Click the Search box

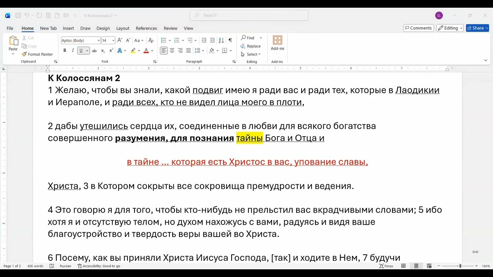249,15
